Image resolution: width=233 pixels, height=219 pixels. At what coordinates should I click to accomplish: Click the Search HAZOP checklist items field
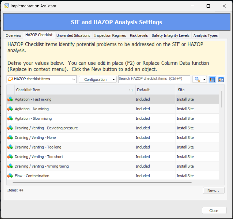click(154, 79)
